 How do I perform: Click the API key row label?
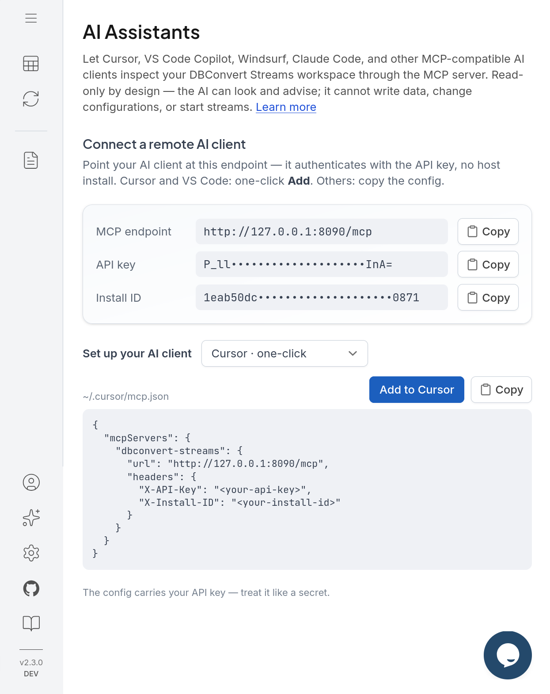[116, 265]
